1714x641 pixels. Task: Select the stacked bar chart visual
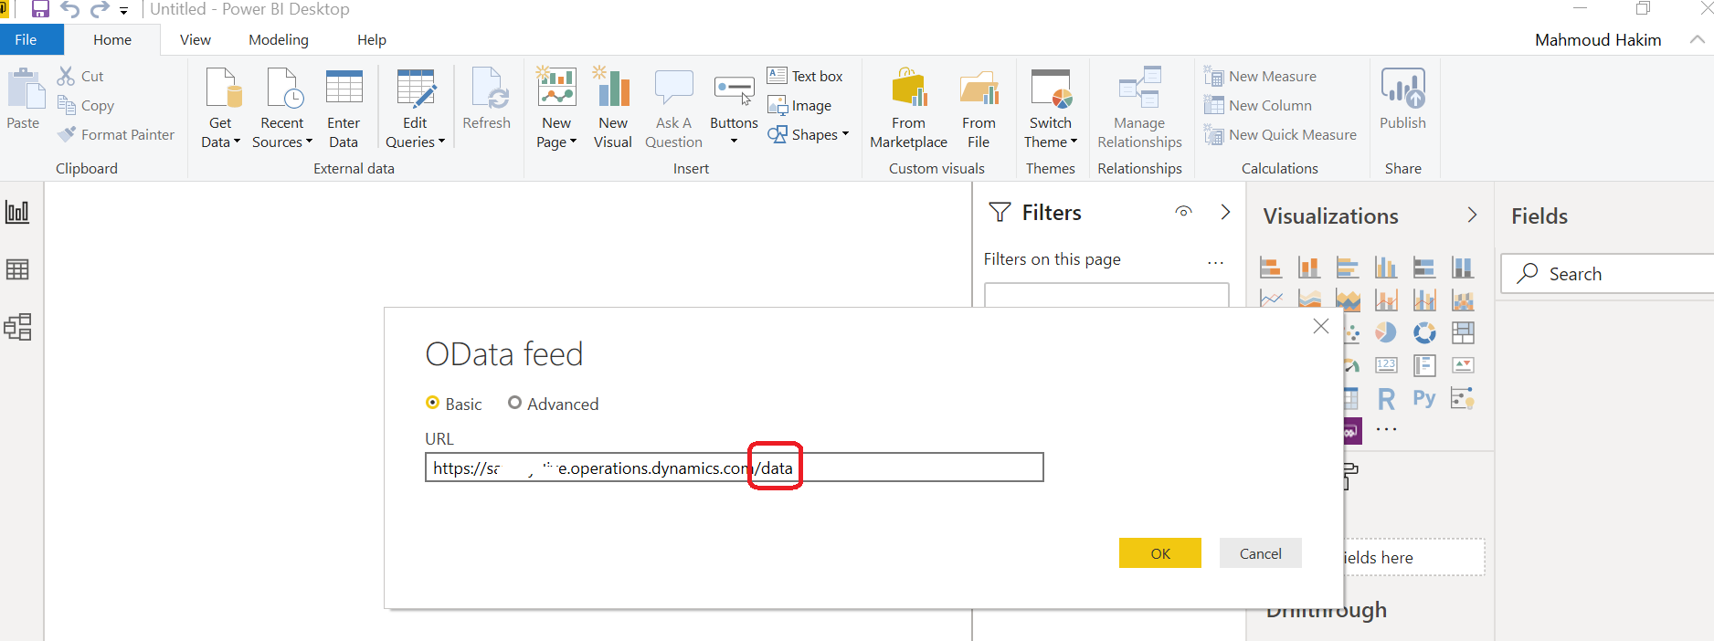coord(1271,268)
